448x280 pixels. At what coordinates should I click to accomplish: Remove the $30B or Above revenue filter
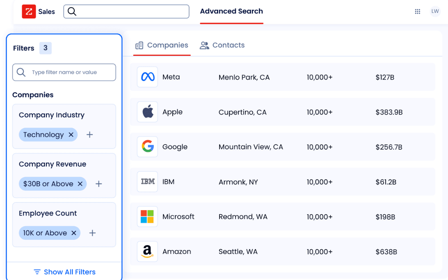tap(80, 184)
